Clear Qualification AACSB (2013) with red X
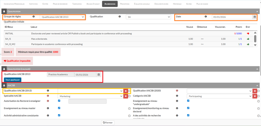 pyautogui.click(x=126, y=91)
